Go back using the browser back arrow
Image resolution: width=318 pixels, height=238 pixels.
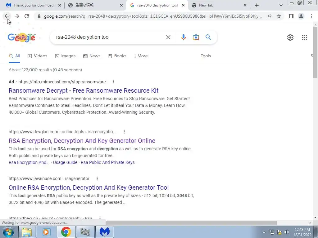pyautogui.click(x=7, y=16)
